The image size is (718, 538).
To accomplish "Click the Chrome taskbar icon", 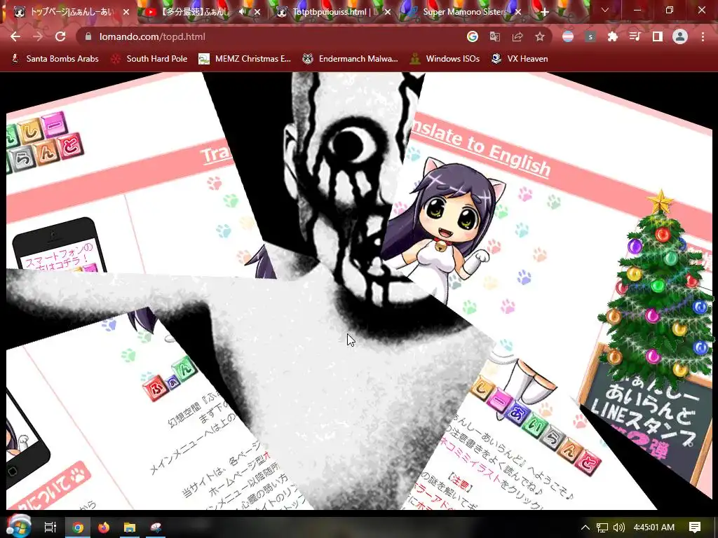I will point(78,527).
